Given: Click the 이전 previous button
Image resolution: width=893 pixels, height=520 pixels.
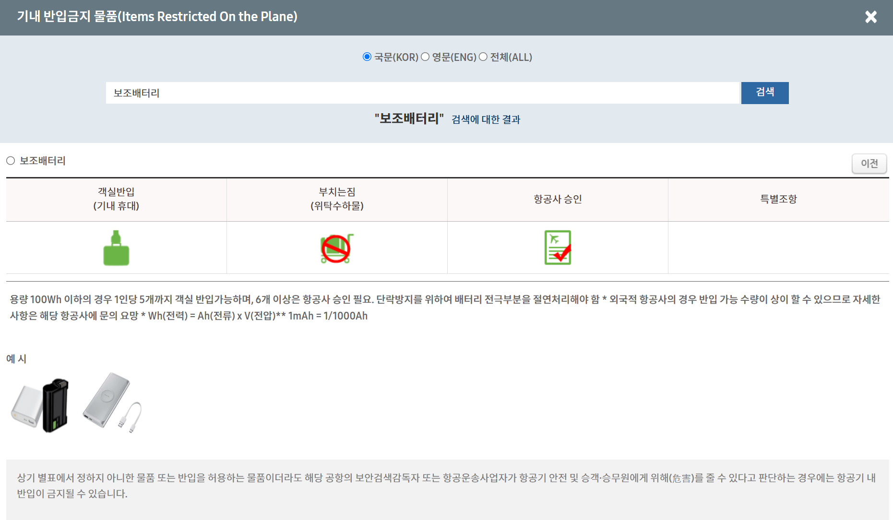Looking at the screenshot, I should point(869,164).
